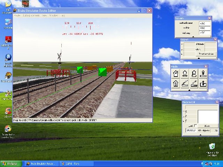
Task: Select the house-with-cursor select mode icon
Action: pyautogui.click(x=176, y=73)
